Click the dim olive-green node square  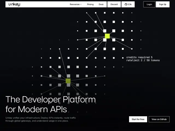click(68, 81)
